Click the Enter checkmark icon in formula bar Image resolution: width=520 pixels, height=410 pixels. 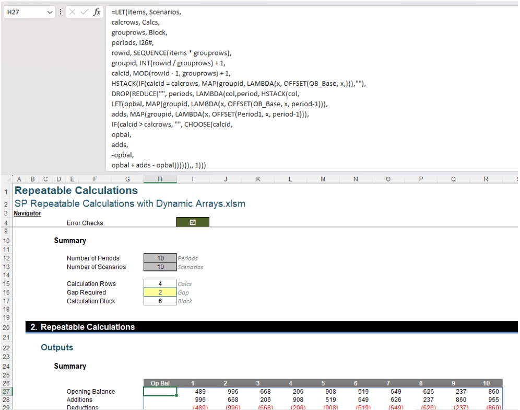coord(85,12)
